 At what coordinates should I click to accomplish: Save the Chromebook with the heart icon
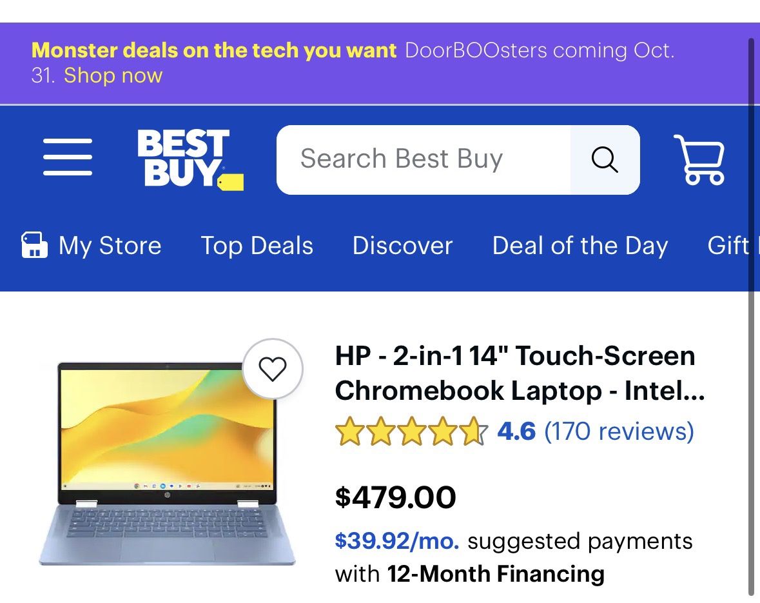tap(273, 368)
